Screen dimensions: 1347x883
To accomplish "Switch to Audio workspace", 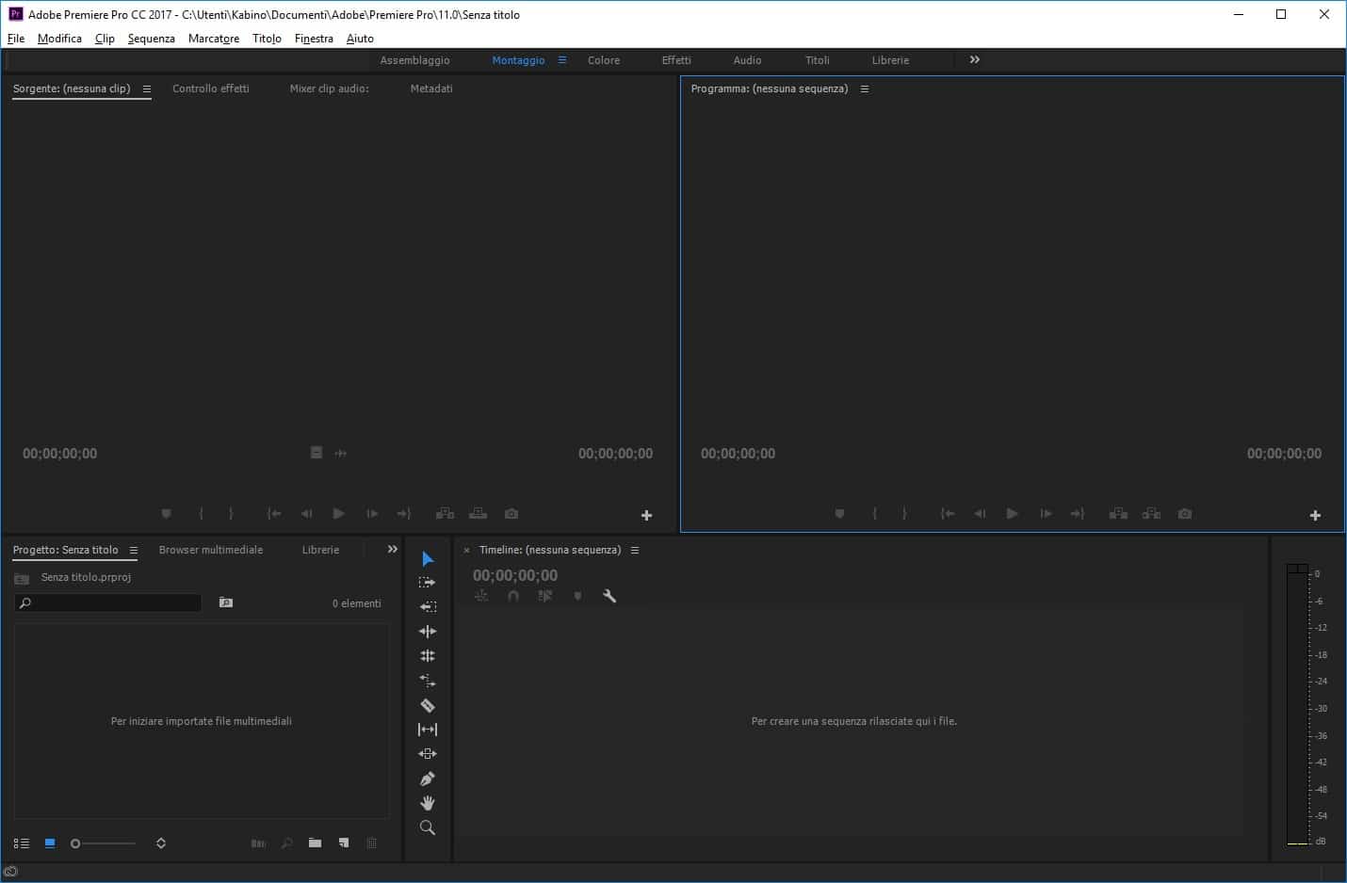I will point(747,60).
